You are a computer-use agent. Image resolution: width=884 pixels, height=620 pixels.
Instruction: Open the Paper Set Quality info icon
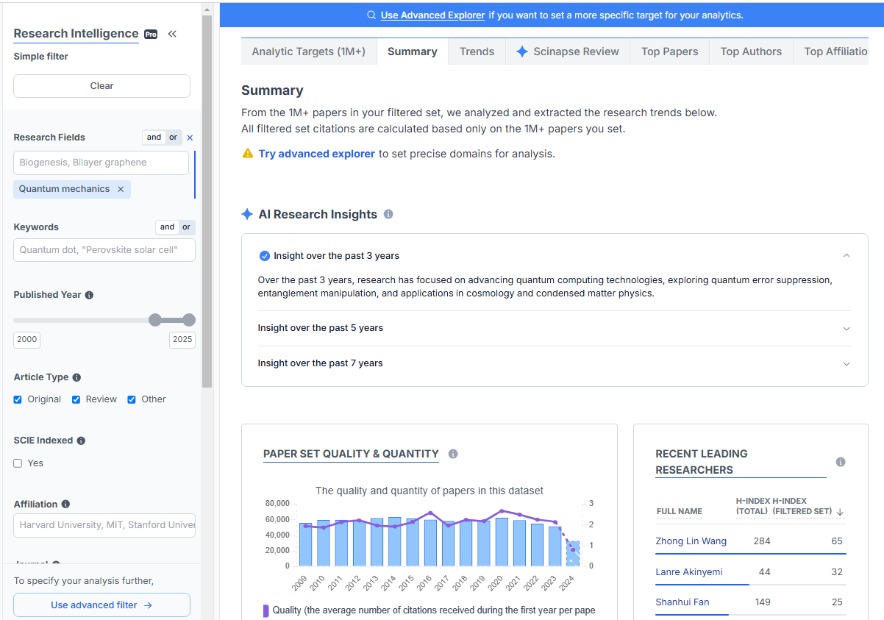tap(453, 454)
